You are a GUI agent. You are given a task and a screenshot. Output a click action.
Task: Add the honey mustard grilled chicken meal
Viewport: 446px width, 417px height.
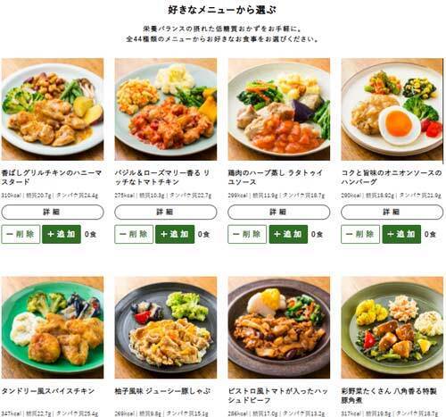pyautogui.click(x=62, y=234)
